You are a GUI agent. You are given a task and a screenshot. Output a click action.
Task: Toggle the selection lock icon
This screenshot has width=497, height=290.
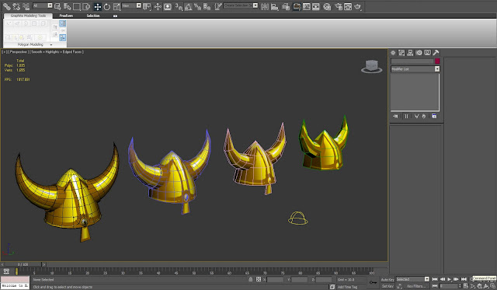(250, 279)
